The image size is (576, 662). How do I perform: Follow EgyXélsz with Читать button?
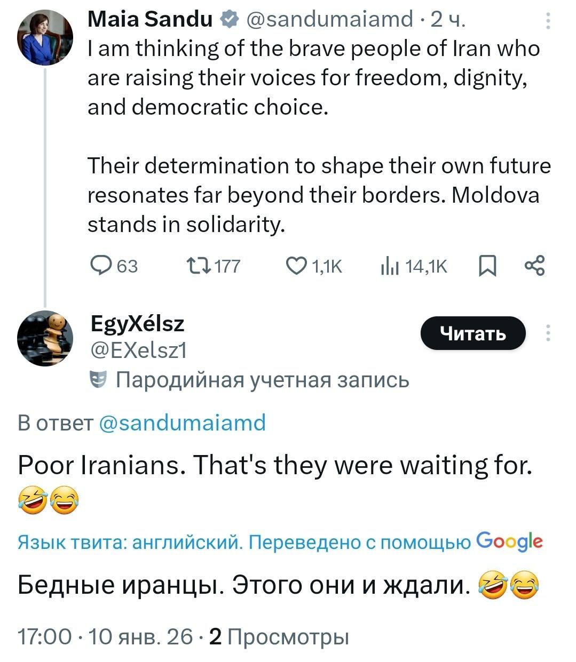(x=473, y=333)
